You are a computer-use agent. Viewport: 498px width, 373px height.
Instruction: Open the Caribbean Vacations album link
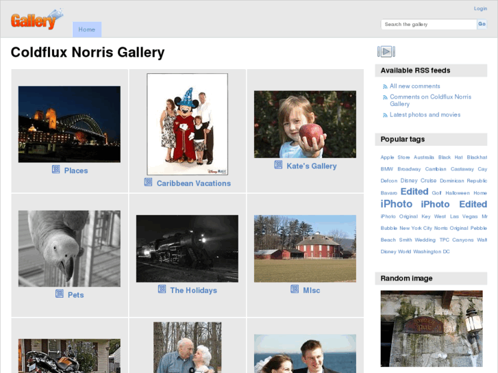pos(193,183)
